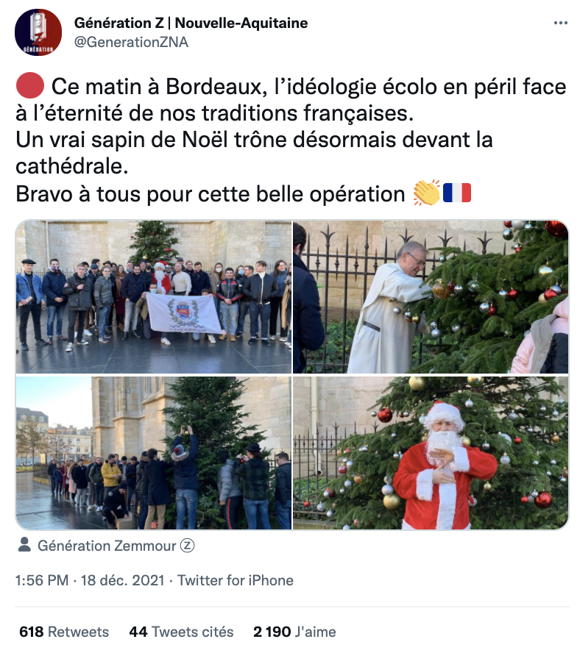The height and width of the screenshot is (653, 580).
Task: View the 618 Retweets list
Action: 64,632
